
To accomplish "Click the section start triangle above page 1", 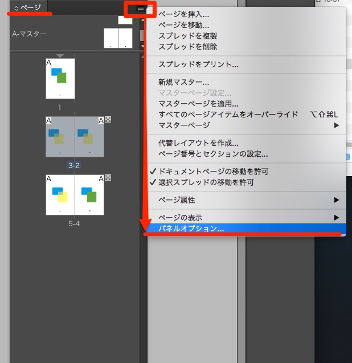I will point(60,56).
